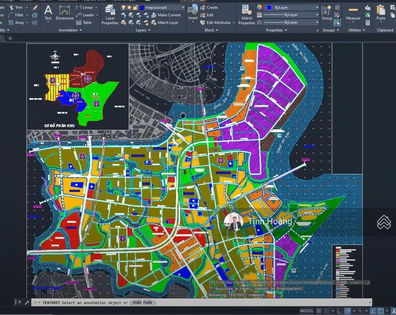The image size is (396, 315).
Task: Toggle the mepcauvuot layer on/off lightbulb
Action: coord(123,8)
